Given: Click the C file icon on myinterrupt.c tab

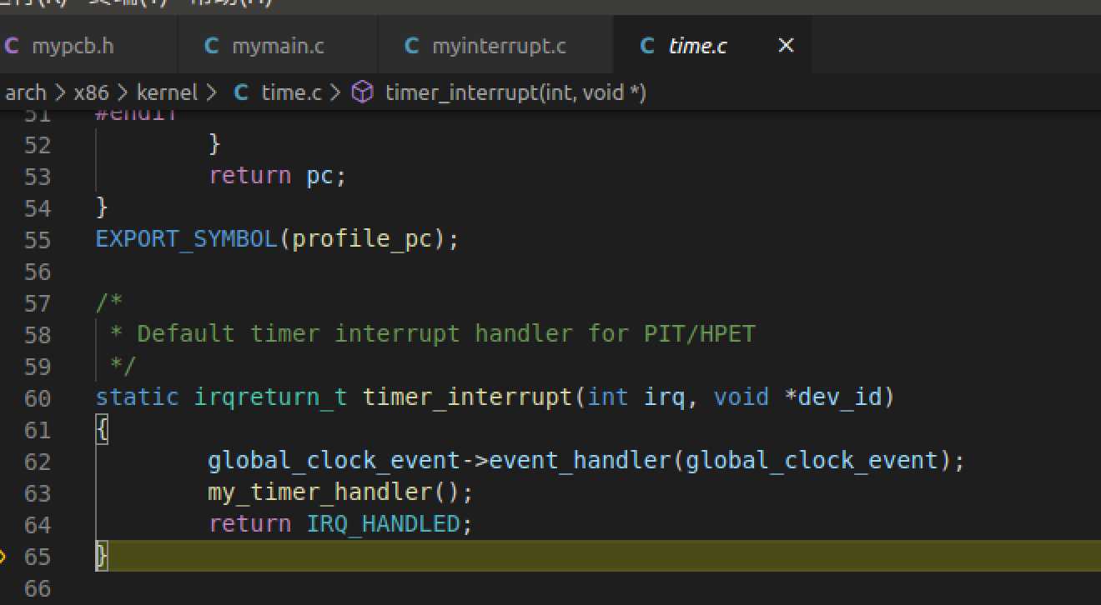Looking at the screenshot, I should pos(411,46).
